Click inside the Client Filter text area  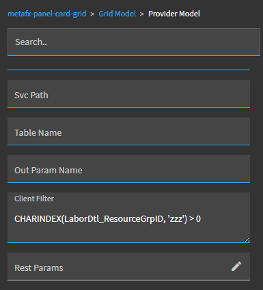click(128, 218)
